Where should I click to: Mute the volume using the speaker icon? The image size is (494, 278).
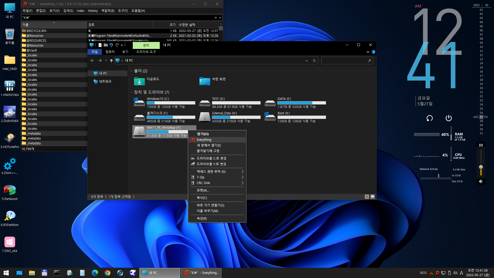click(481, 181)
